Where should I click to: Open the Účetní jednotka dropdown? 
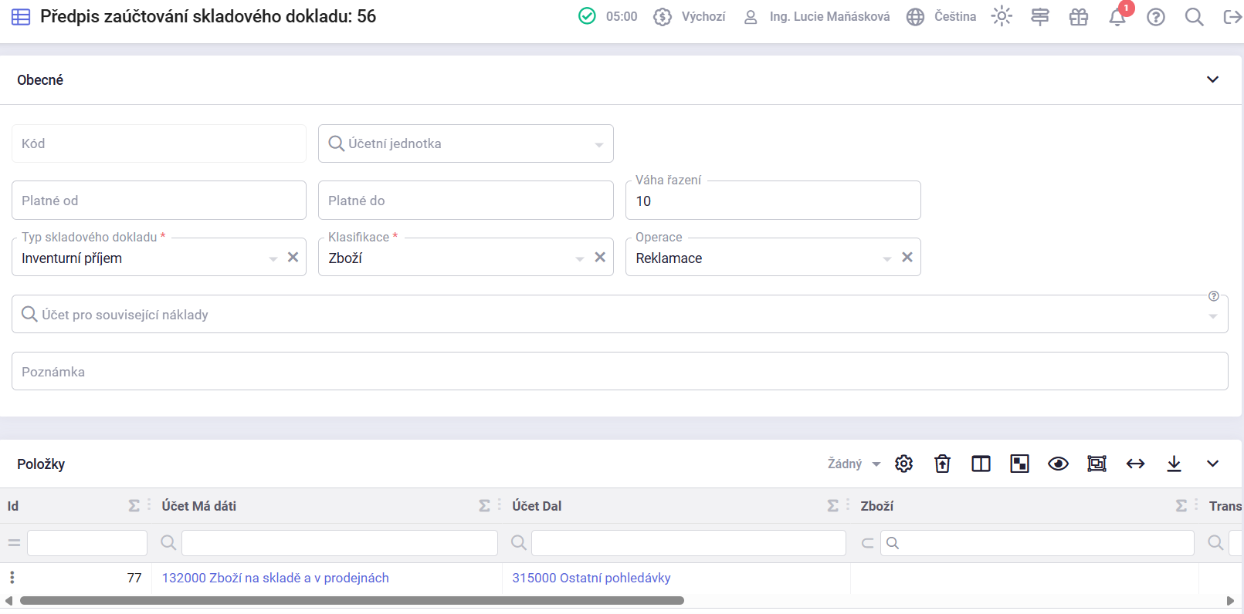click(598, 144)
